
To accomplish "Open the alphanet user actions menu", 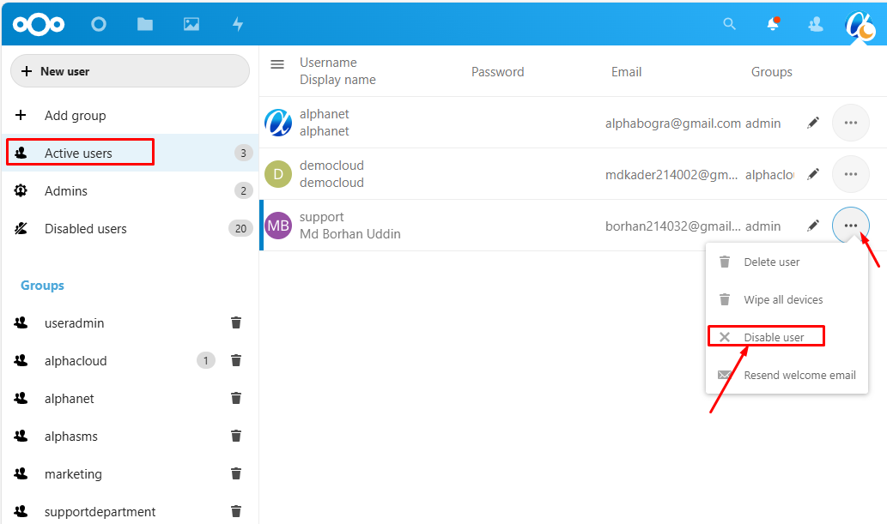I will tap(851, 123).
